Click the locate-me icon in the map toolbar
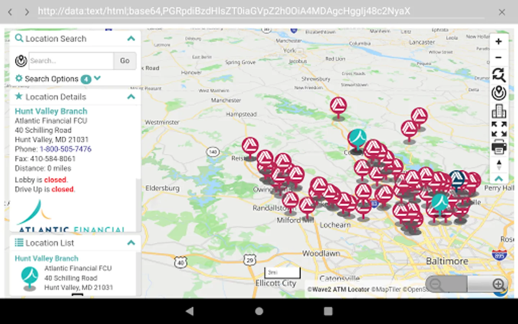Image resolution: width=518 pixels, height=324 pixels. 499,93
